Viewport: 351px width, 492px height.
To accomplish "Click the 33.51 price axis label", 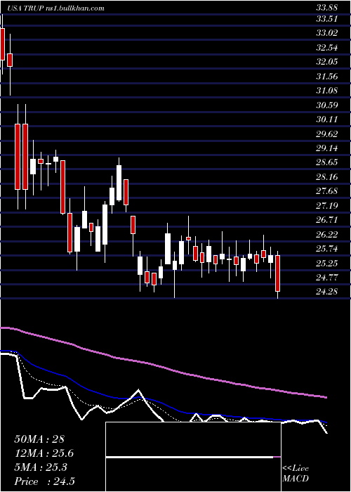I will (x=326, y=19).
